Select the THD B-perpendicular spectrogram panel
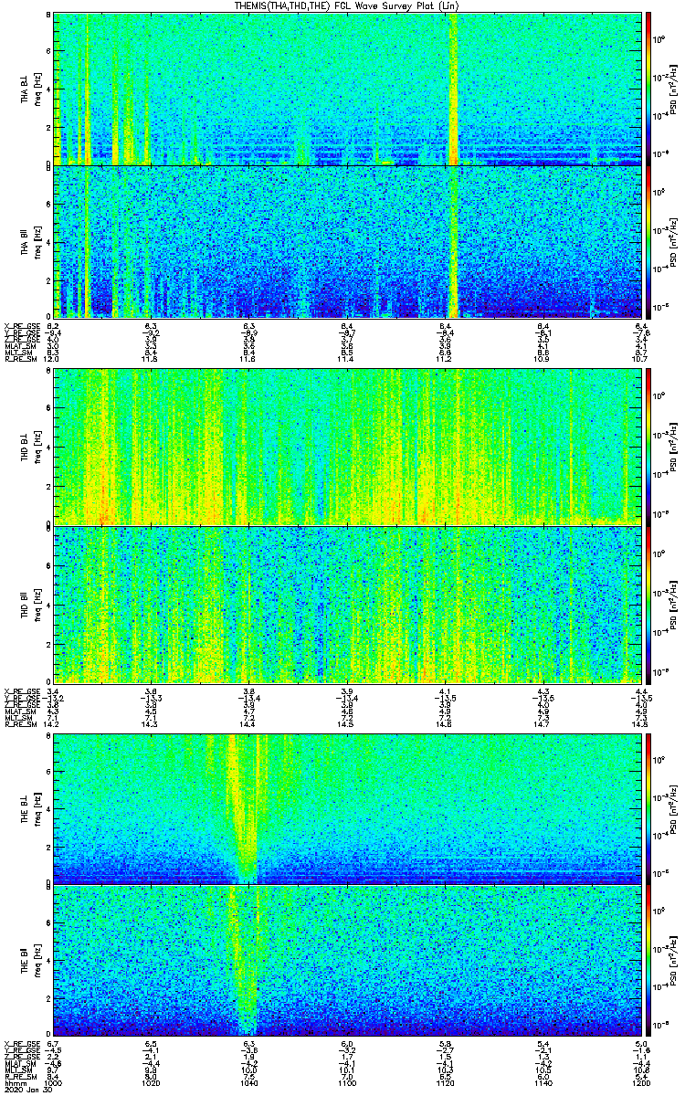 coord(347,446)
